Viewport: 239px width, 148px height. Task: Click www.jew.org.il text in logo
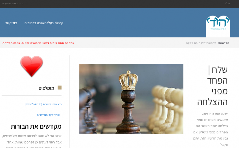pos(218,29)
